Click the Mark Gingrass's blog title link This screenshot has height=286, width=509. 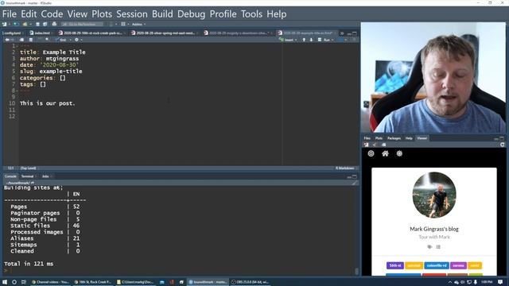tap(434, 229)
